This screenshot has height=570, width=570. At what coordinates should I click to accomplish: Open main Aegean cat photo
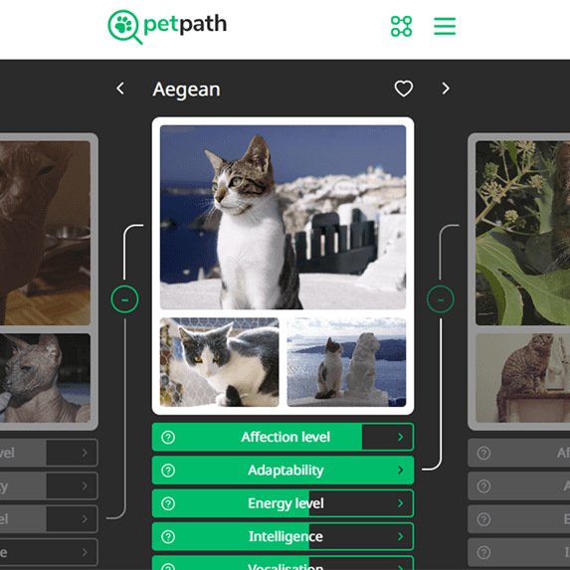tap(283, 217)
